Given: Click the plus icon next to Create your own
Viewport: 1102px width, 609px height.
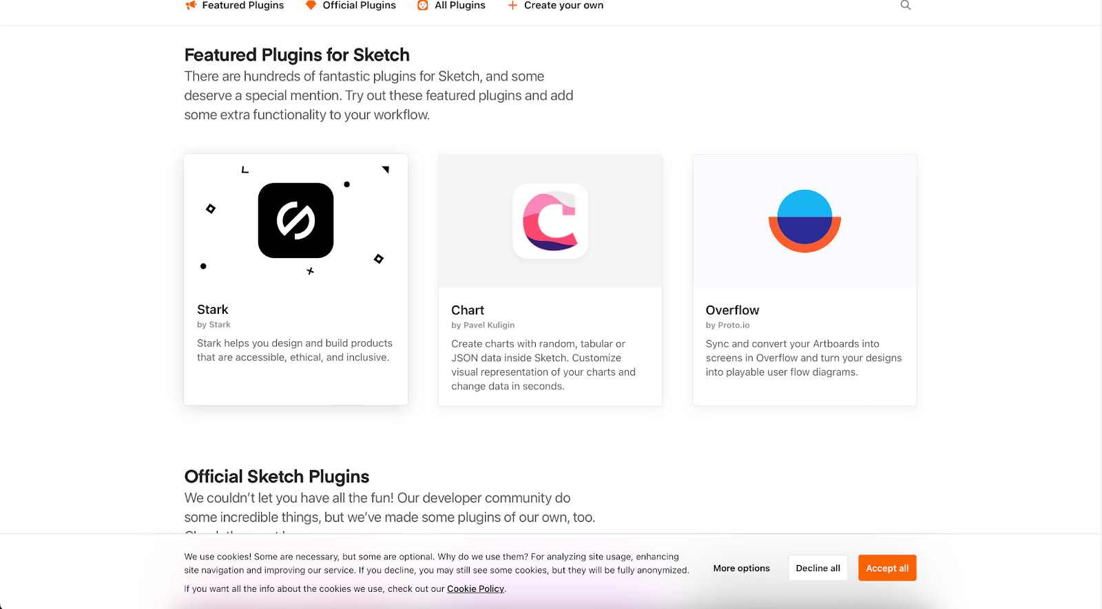Looking at the screenshot, I should click(x=512, y=6).
